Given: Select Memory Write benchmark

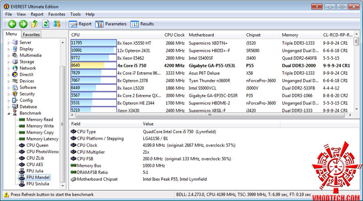Looking at the screenshot, I should coord(40,126).
